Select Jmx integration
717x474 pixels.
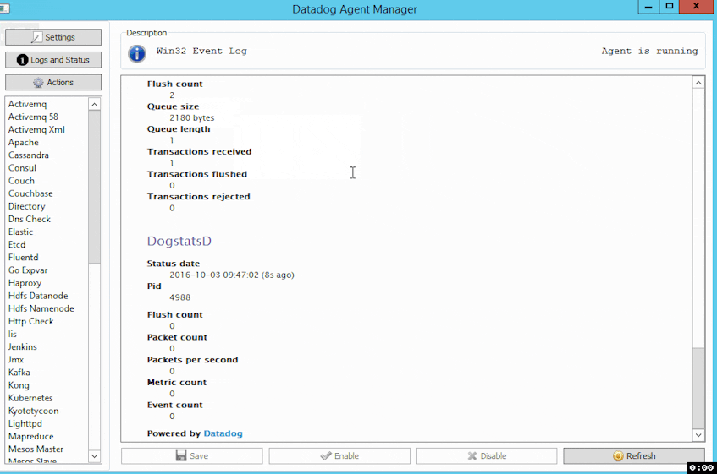click(16, 359)
